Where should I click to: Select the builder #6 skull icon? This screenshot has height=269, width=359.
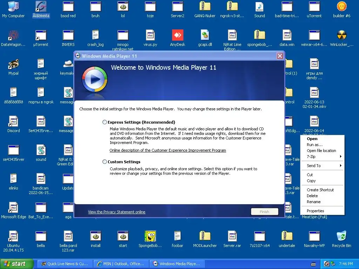tap(341, 9)
